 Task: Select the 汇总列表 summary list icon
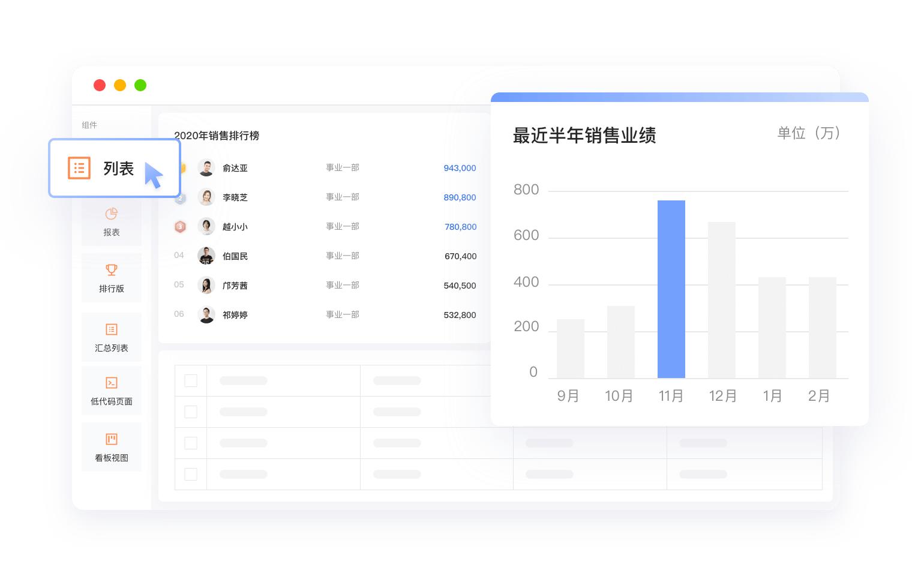point(112,329)
